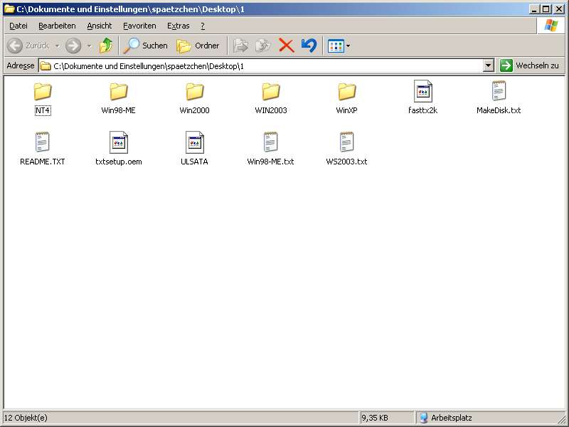Click the title bar folder icon

coord(9,9)
